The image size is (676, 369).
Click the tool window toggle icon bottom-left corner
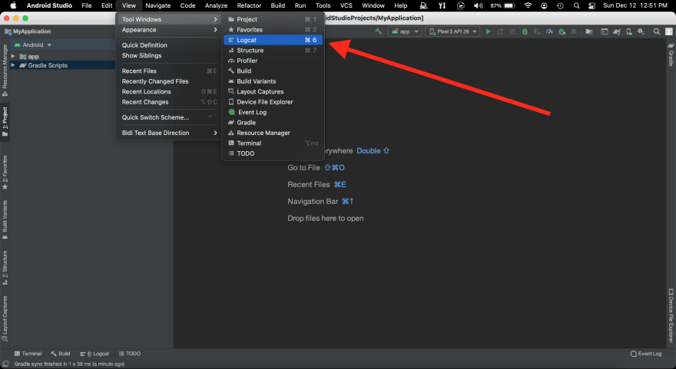click(5, 364)
